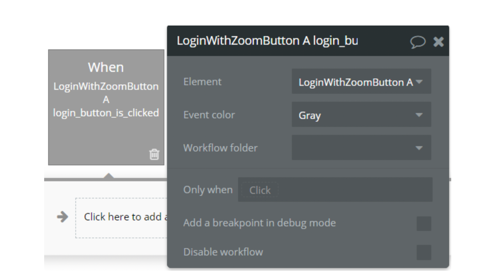Click the Only when condition field
Viewport: 500px width, 279px height.
click(335, 190)
